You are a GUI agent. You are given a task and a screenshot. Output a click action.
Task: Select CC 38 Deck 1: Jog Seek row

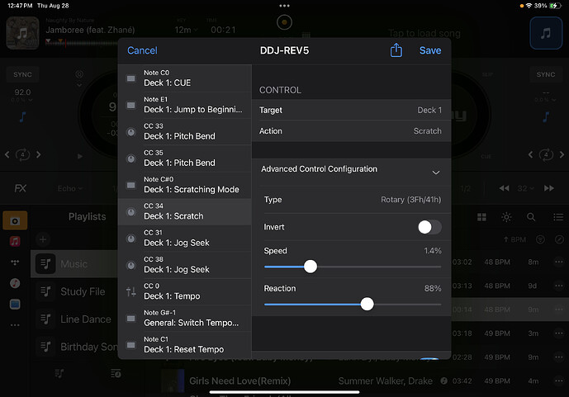click(x=185, y=265)
